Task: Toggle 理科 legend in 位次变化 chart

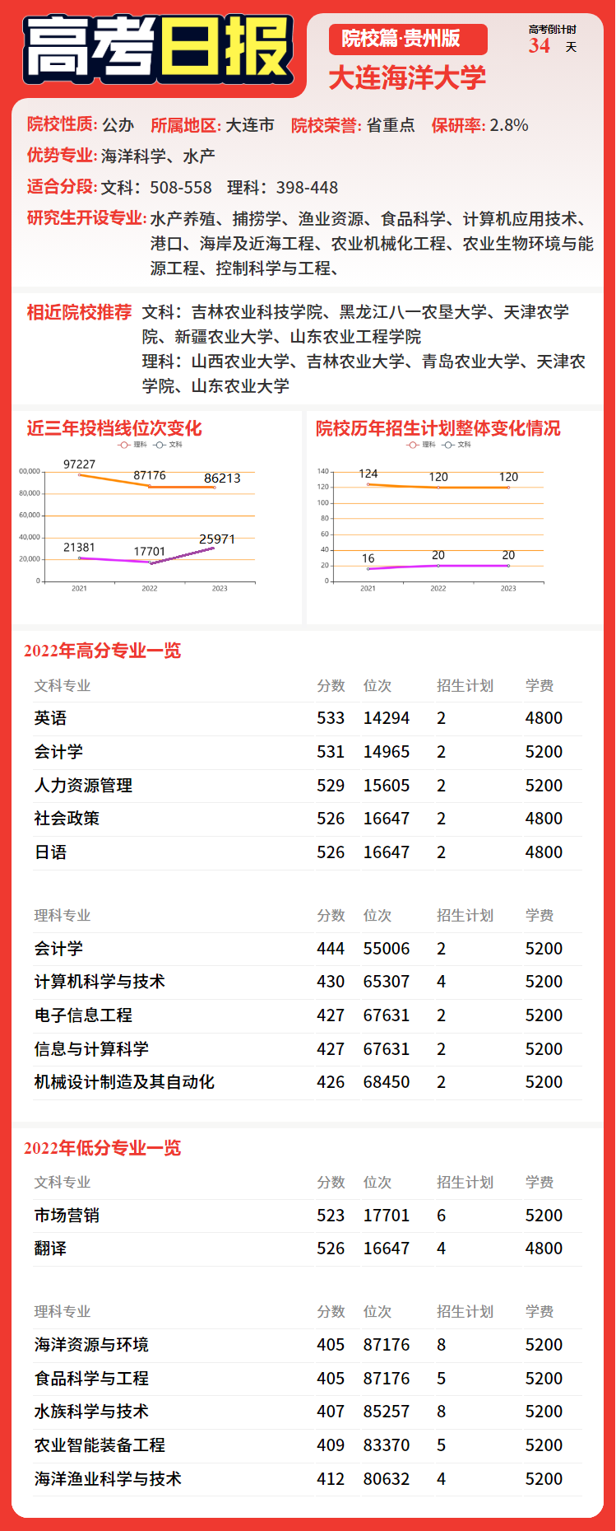Action: coord(133,445)
